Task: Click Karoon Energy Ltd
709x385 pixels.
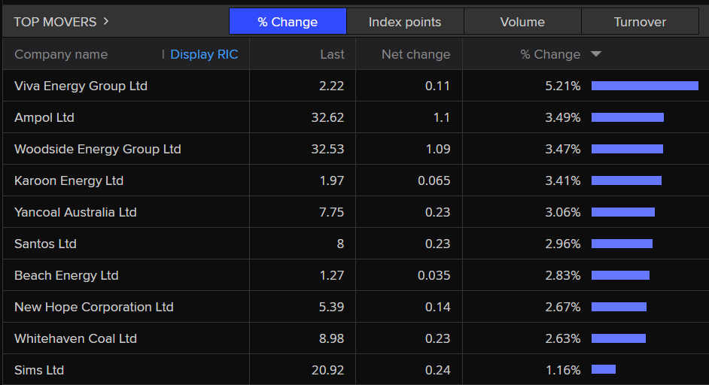Action: tap(68, 180)
